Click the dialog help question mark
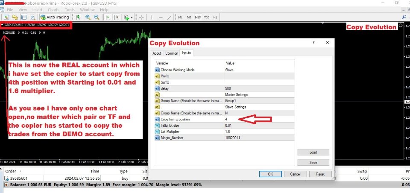The width and height of the screenshot is (410, 193). pyautogui.click(x=313, y=43)
